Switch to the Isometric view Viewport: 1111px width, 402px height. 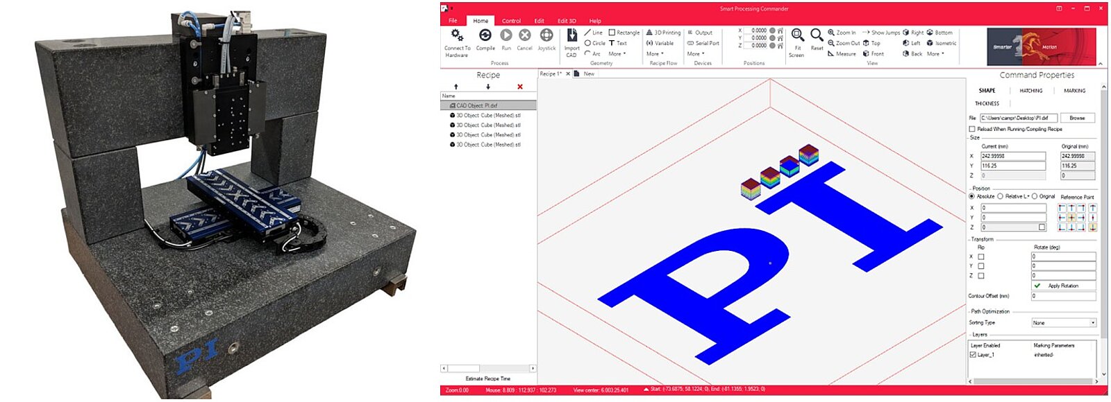coord(942,43)
